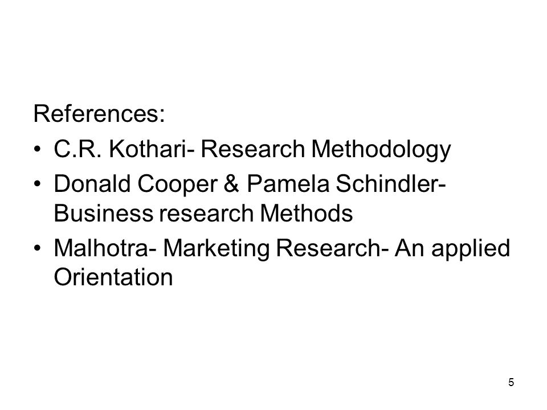Click the words An applied
This screenshot has width=547, height=410.
452,249
